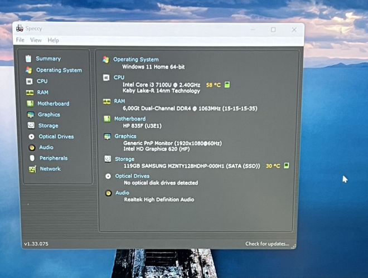Click the '6,00Gt Dual-Channel DDR4' RAM line
Image resolution: width=368 pixels, height=278 pixels.
click(x=190, y=109)
